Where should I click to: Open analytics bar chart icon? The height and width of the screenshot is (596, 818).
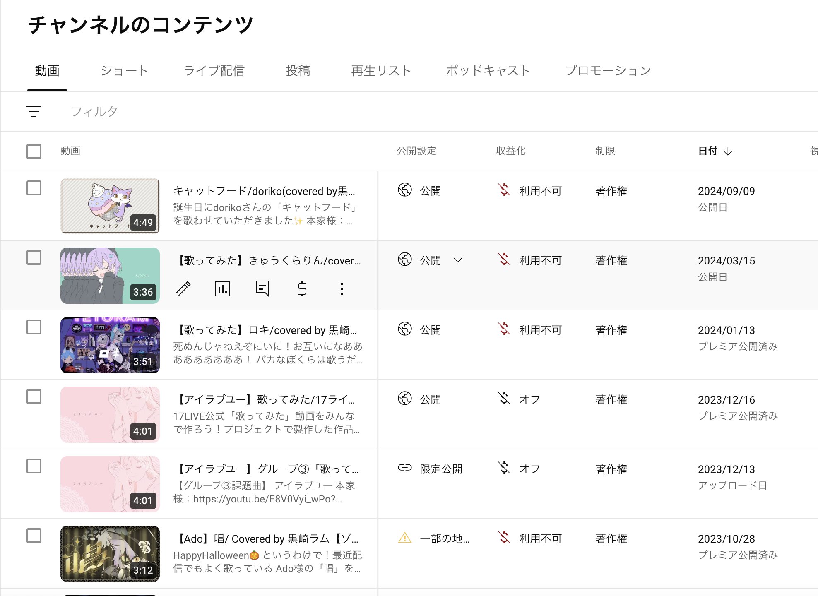222,289
